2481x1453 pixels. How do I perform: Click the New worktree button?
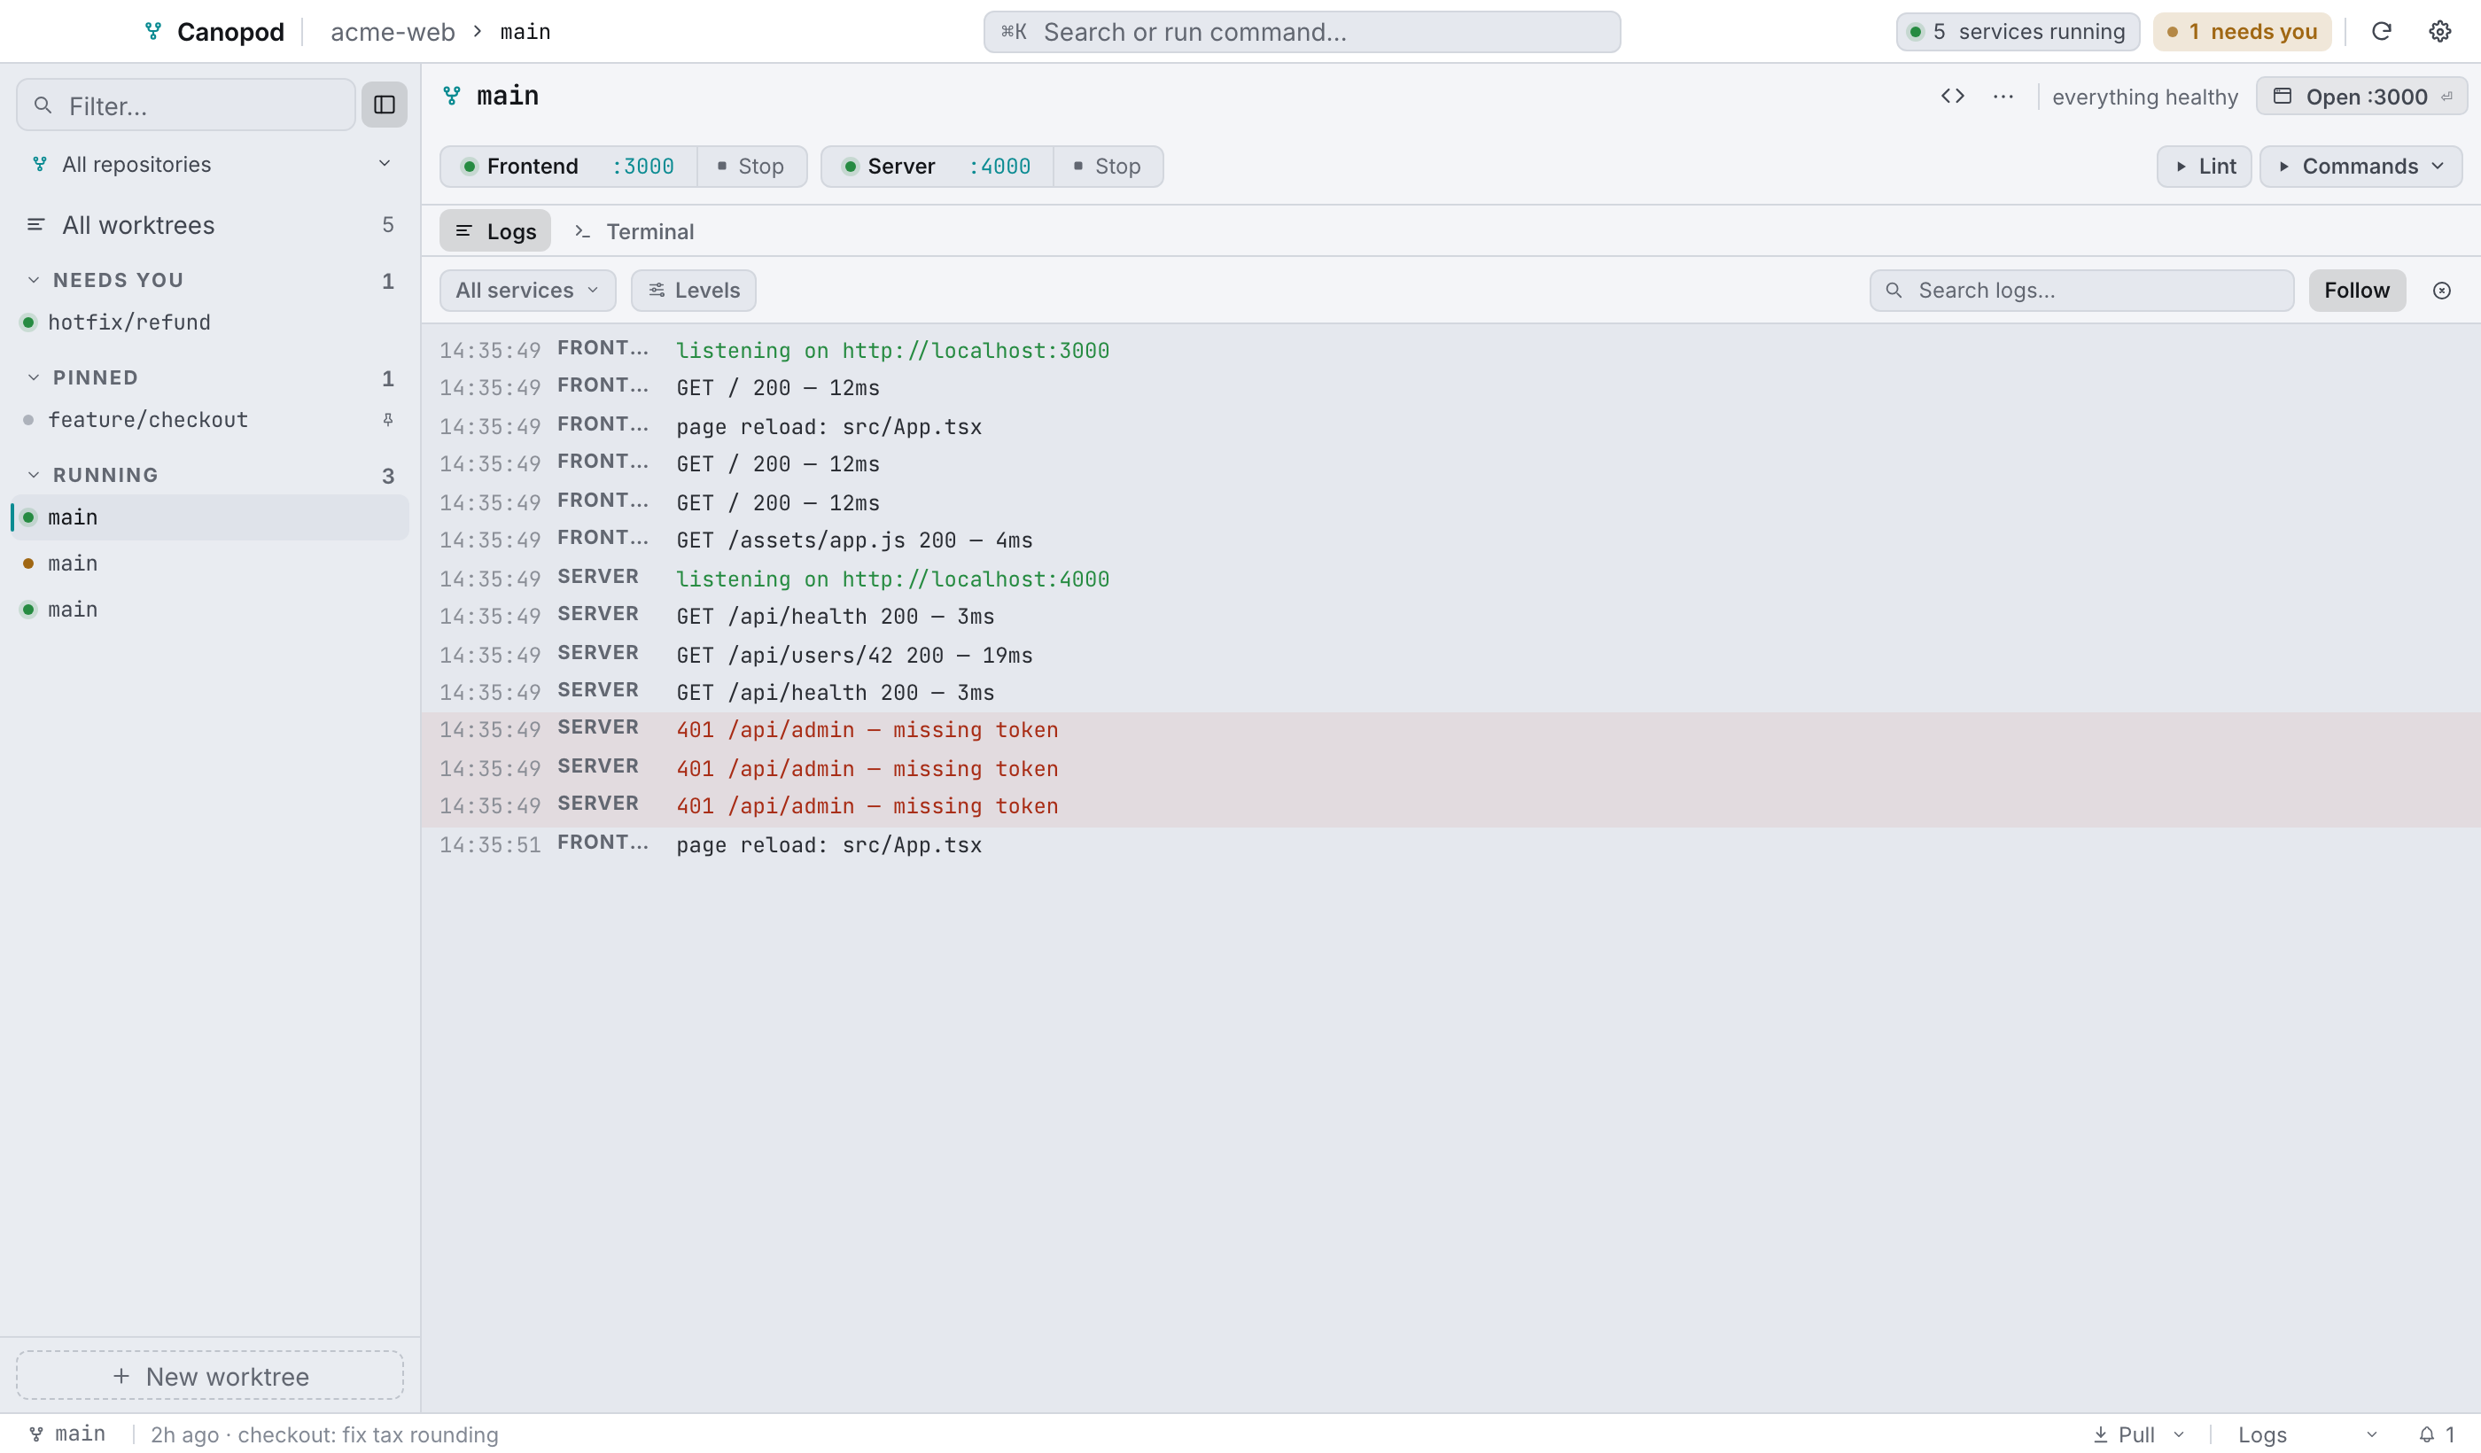click(x=210, y=1376)
